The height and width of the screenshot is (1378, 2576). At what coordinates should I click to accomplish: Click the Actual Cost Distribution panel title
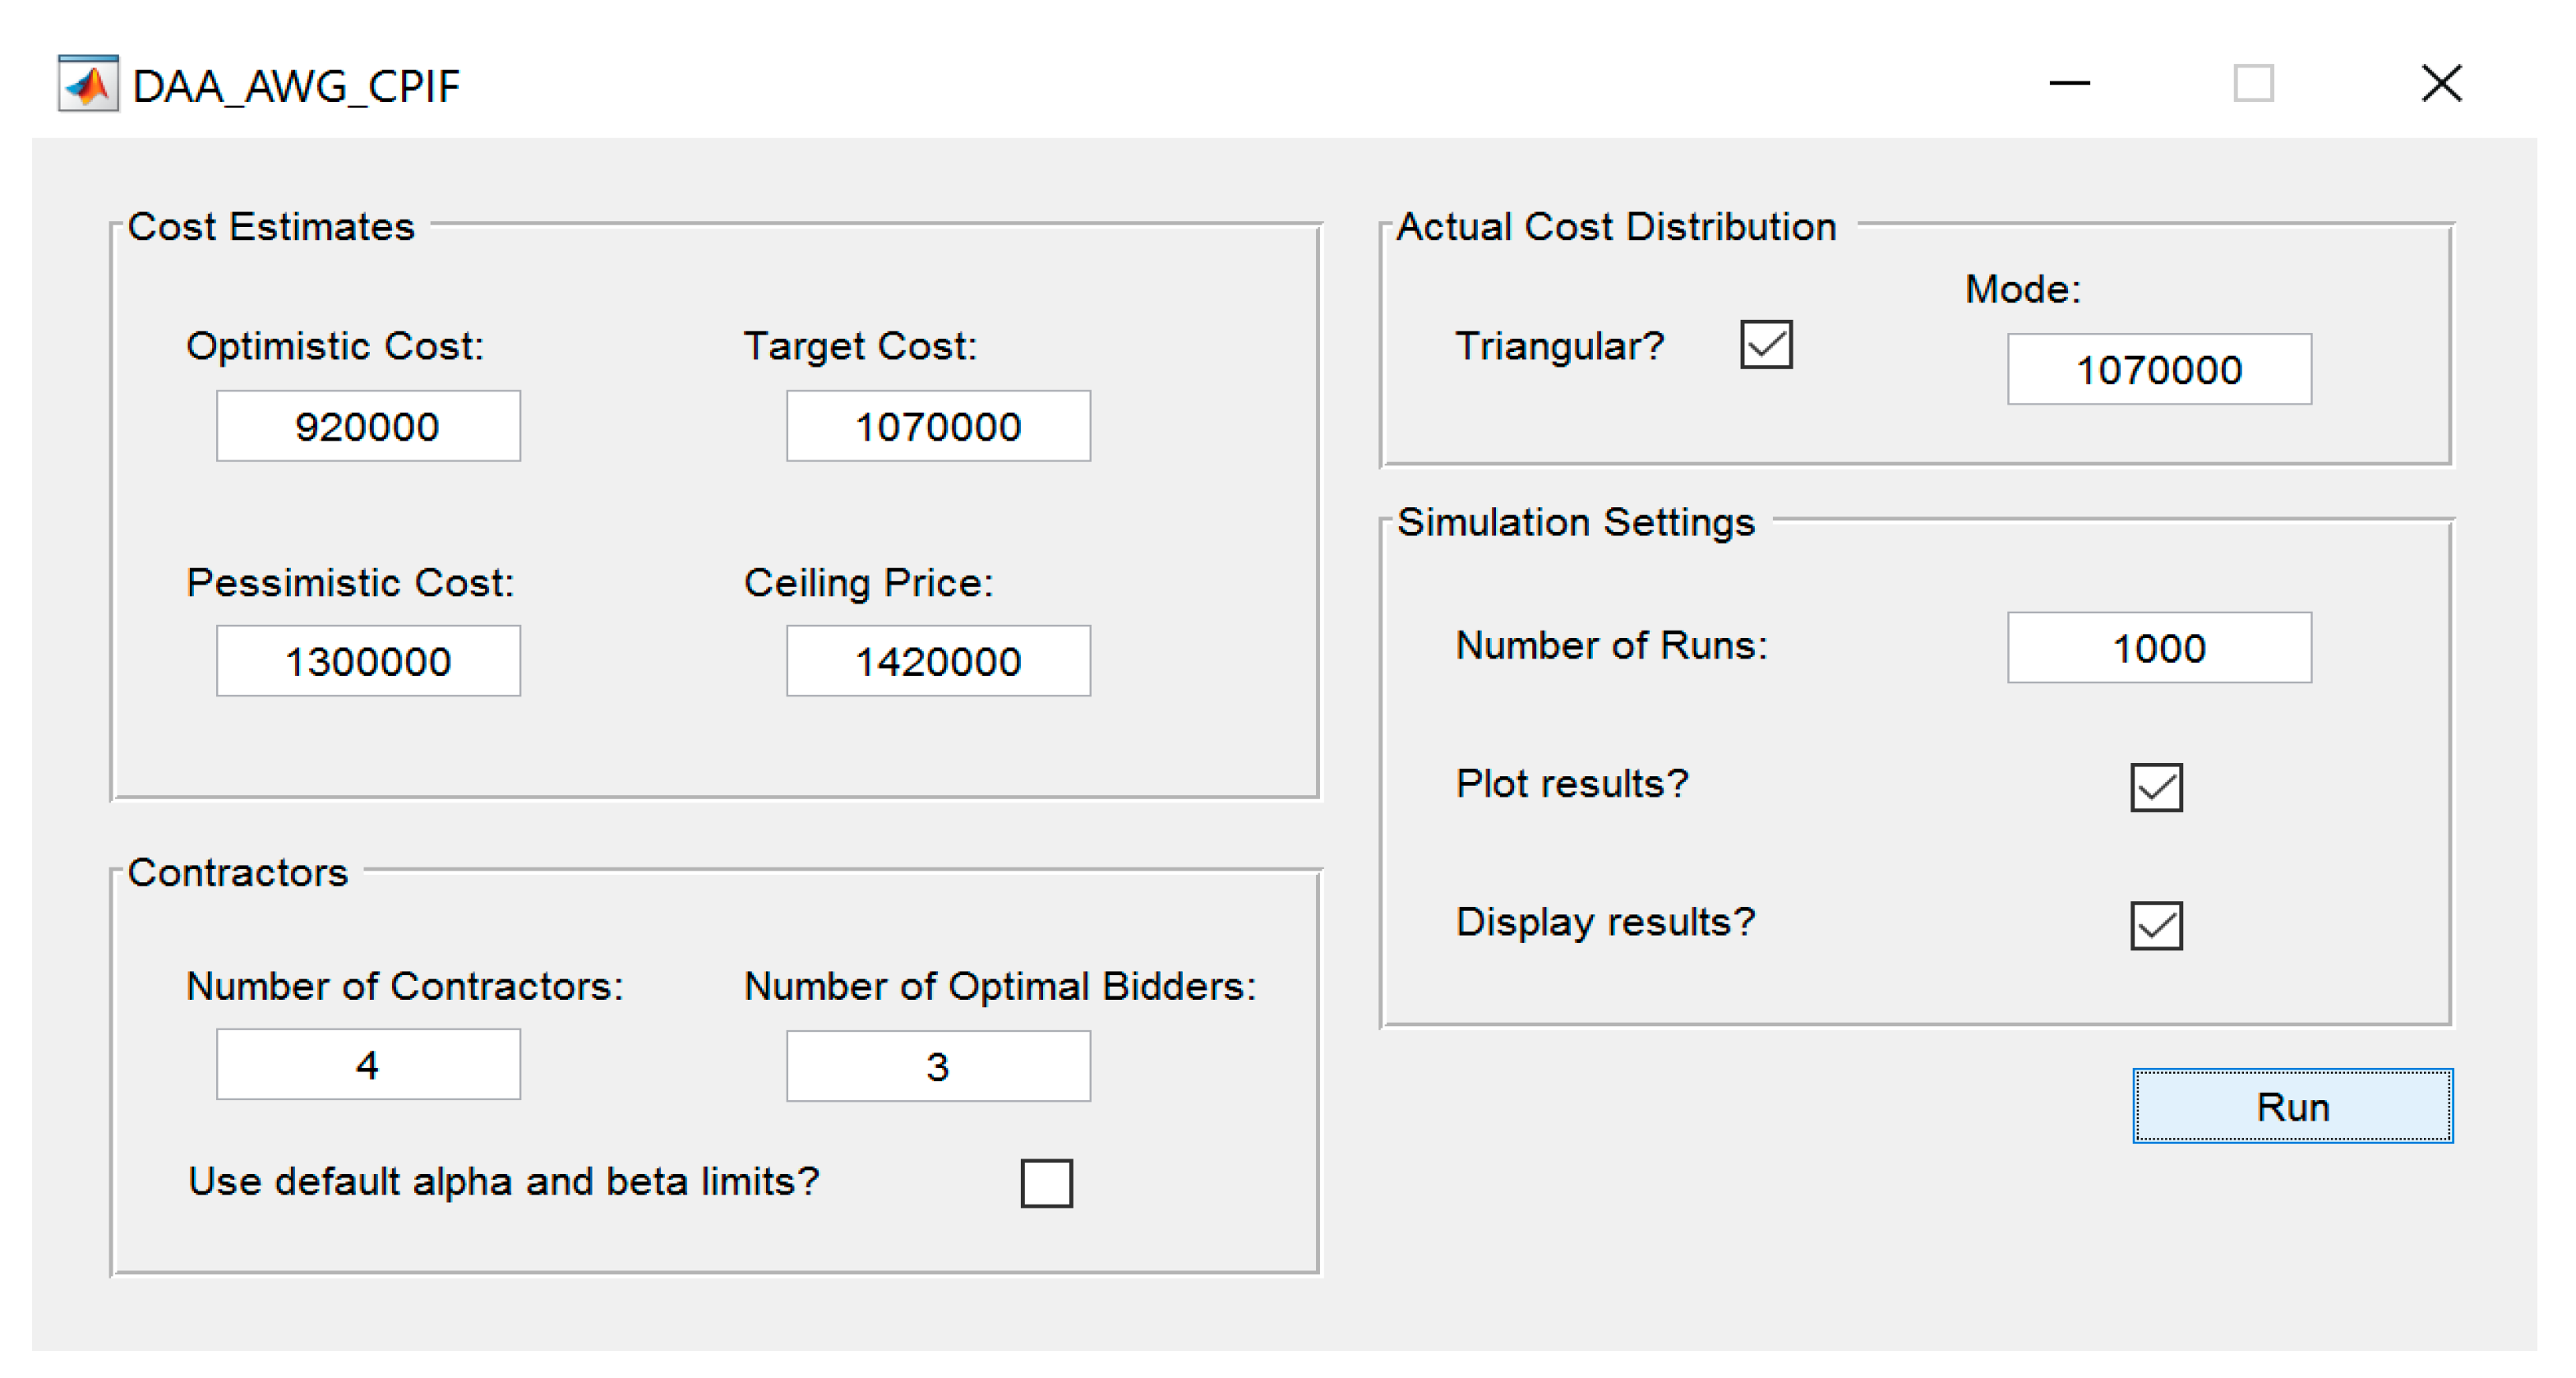coord(1616,227)
